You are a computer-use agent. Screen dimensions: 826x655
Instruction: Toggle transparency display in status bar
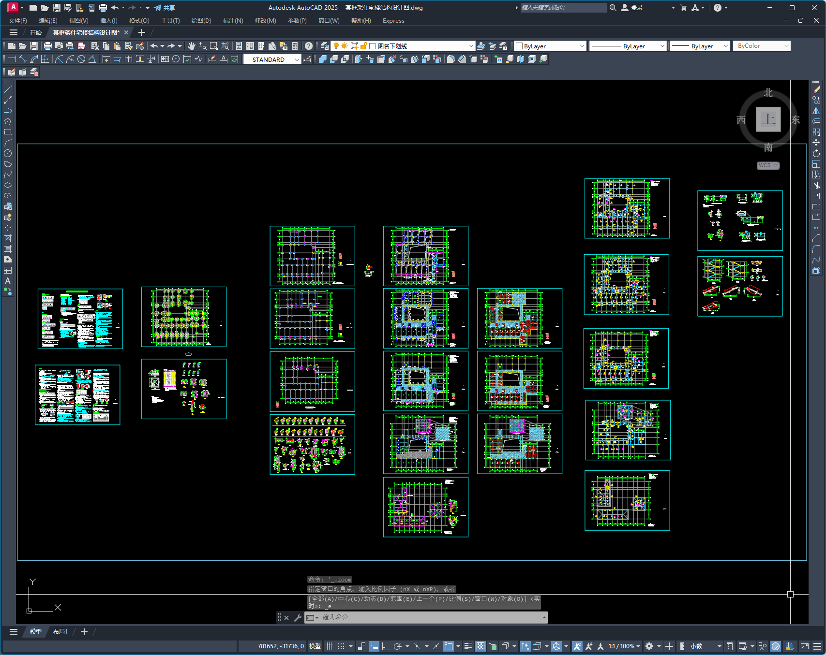click(480, 646)
